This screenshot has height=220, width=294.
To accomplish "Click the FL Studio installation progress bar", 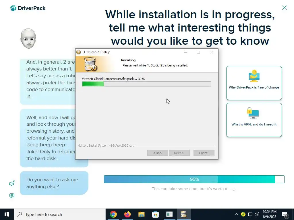I will 147,84.
